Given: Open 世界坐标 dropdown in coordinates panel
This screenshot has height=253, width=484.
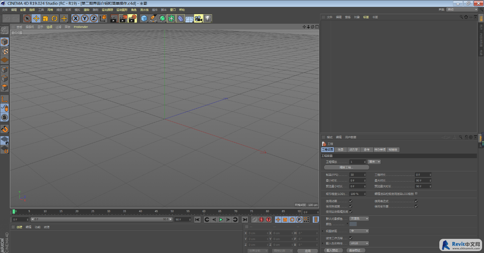Looking at the screenshot, I should tap(258, 251).
